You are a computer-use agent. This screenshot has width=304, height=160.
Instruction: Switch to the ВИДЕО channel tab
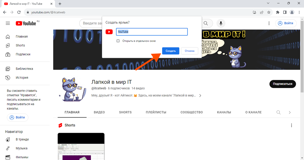pos(99,112)
